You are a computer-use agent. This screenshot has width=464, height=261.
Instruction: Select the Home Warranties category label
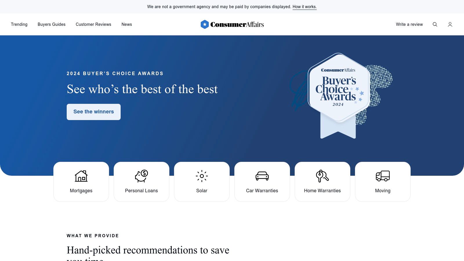[x=322, y=191]
